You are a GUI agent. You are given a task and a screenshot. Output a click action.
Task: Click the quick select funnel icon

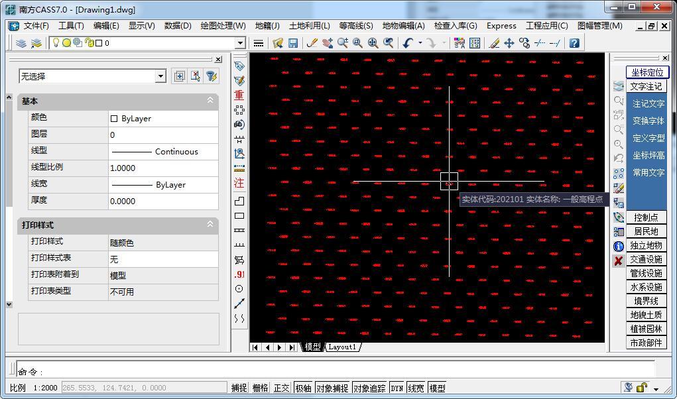tap(212, 76)
